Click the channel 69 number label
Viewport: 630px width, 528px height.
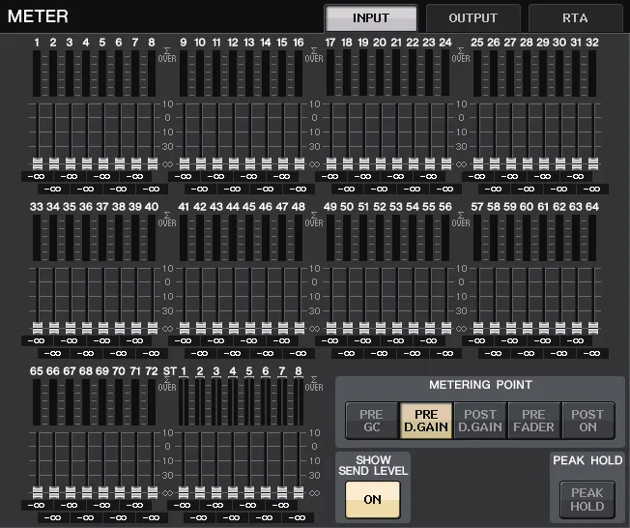coord(102,371)
